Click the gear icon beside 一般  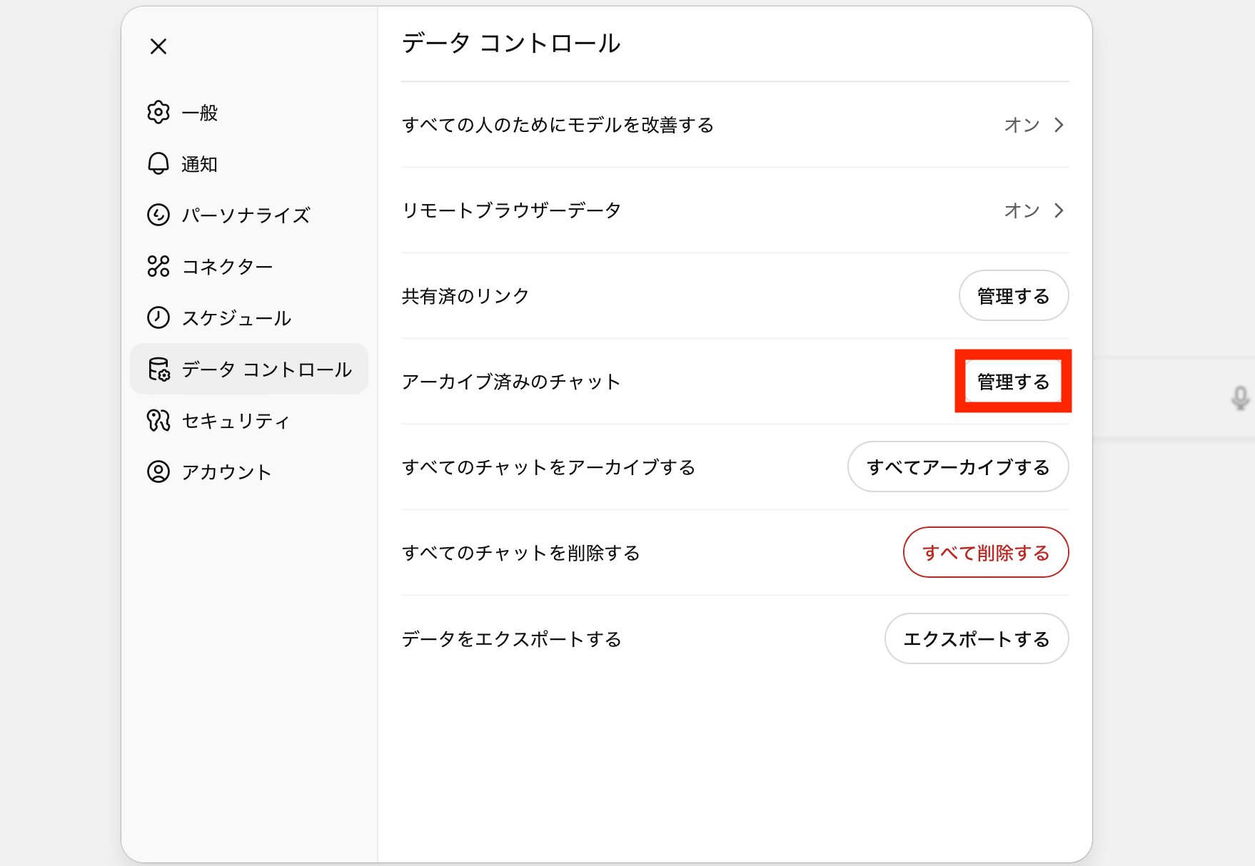[x=158, y=113]
